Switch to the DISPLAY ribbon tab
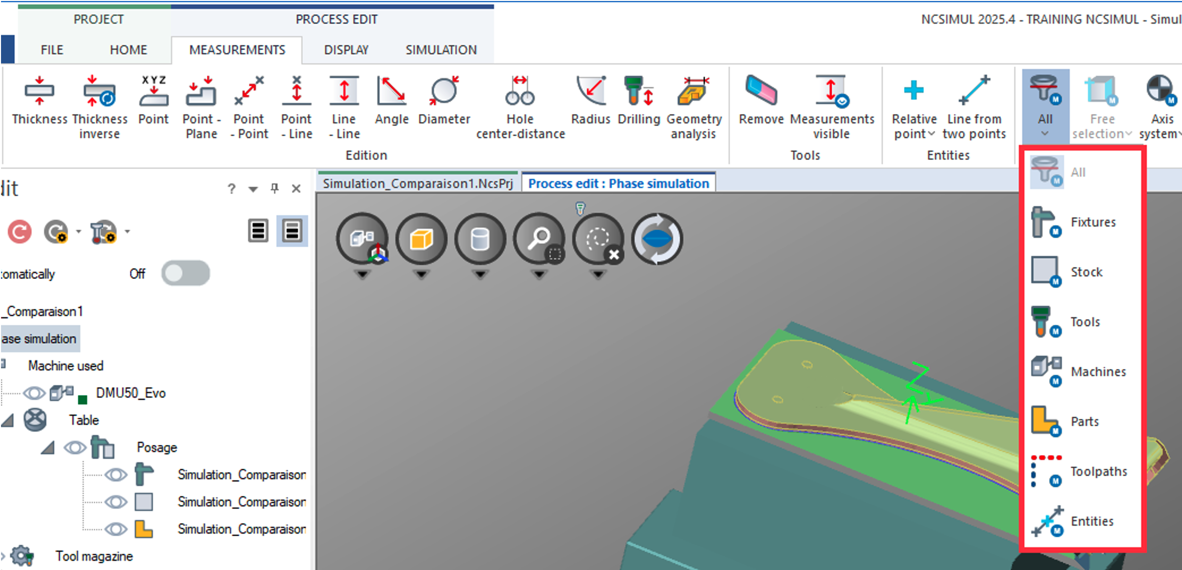This screenshot has height=570, width=1182. pos(346,49)
